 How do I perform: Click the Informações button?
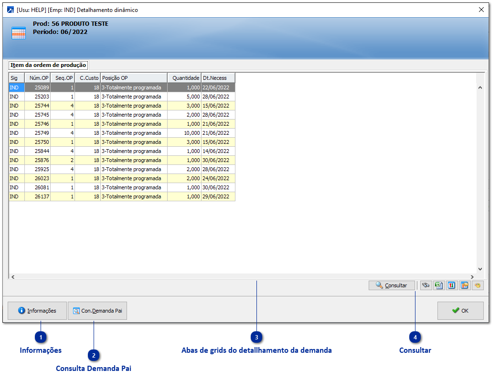(x=37, y=311)
